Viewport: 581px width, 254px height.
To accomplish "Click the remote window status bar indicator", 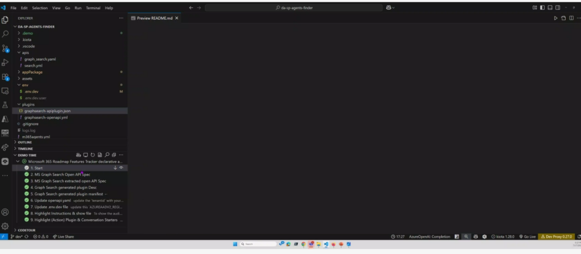I will point(4,236).
